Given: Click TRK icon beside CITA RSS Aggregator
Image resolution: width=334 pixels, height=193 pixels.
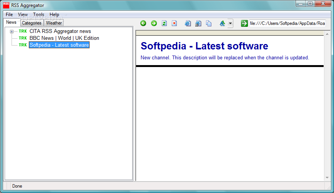Looking at the screenshot, I should click(23, 31).
